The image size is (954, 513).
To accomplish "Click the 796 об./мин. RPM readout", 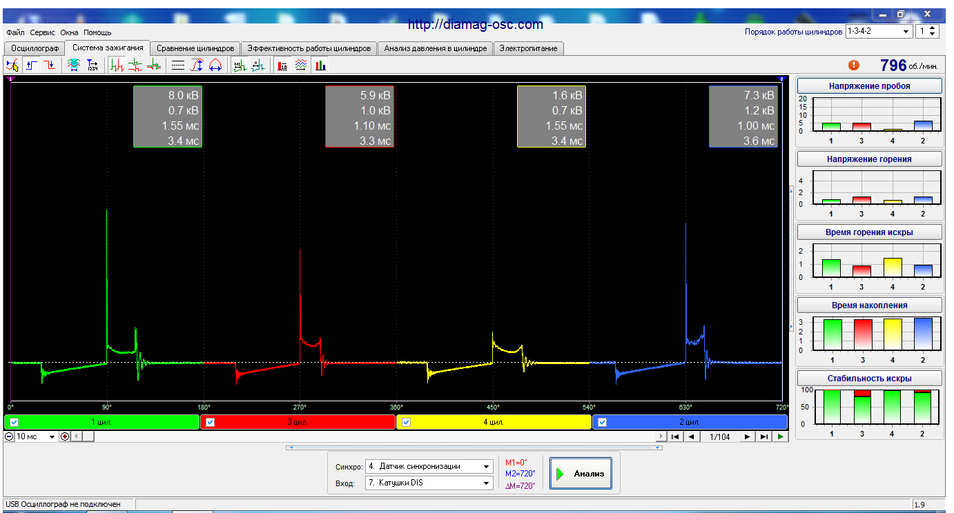I will [x=908, y=66].
